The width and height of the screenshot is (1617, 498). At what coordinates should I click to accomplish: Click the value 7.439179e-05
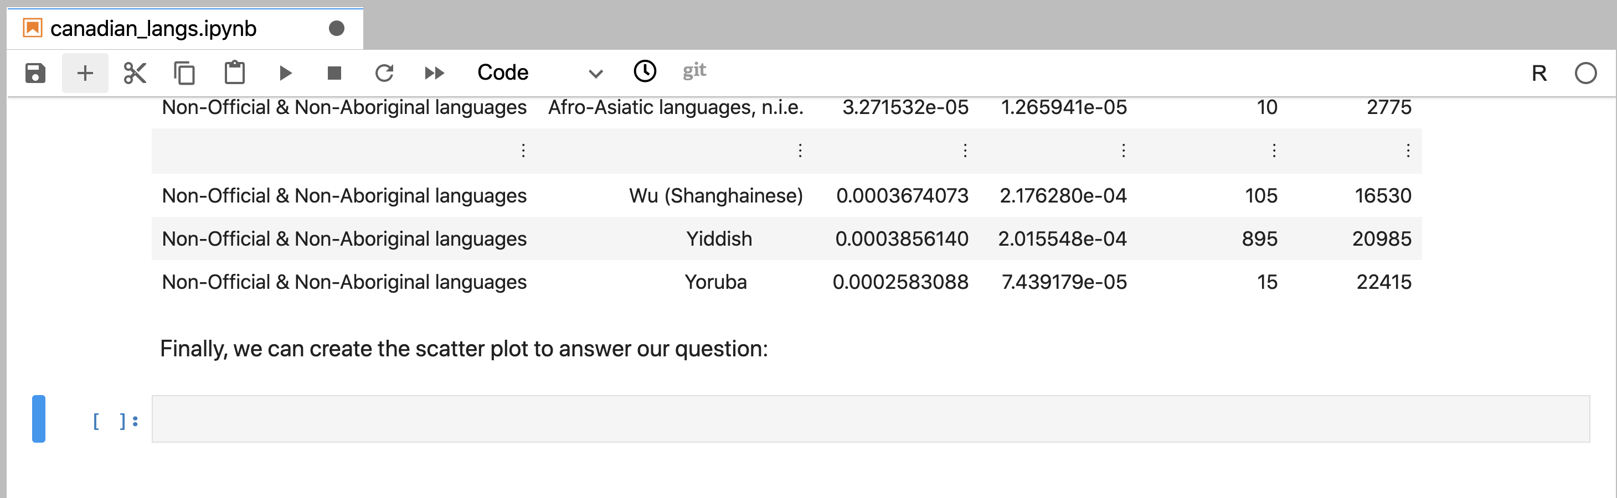tap(1064, 282)
